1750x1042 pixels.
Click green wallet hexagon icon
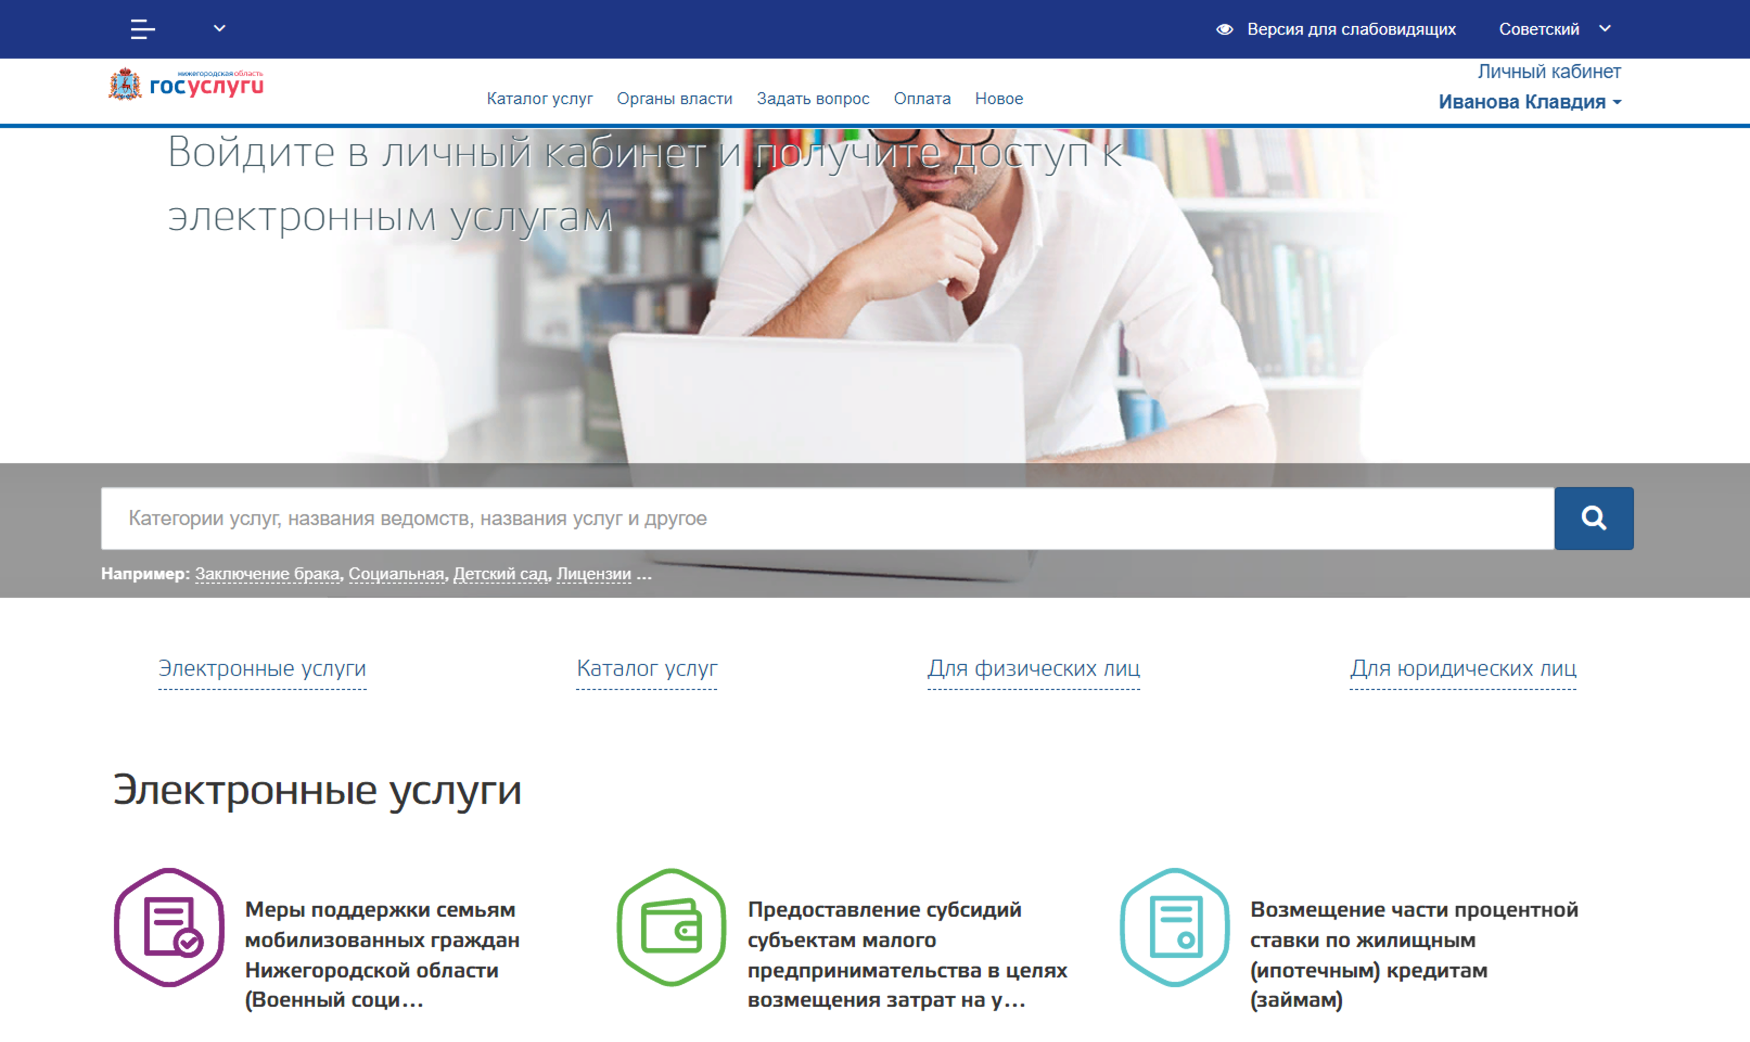[672, 927]
